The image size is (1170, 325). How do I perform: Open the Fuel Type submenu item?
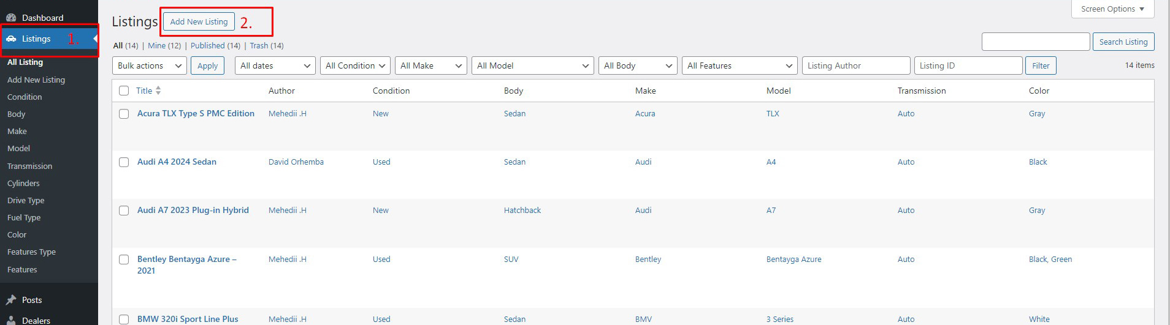click(24, 217)
